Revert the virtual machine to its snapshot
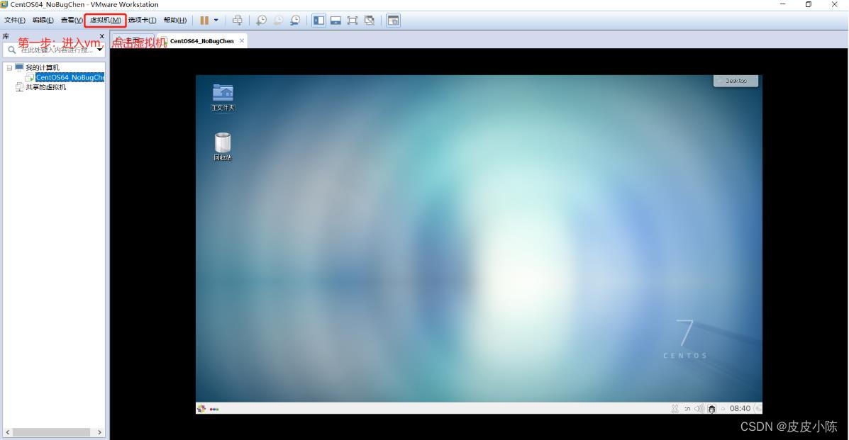 [278, 21]
